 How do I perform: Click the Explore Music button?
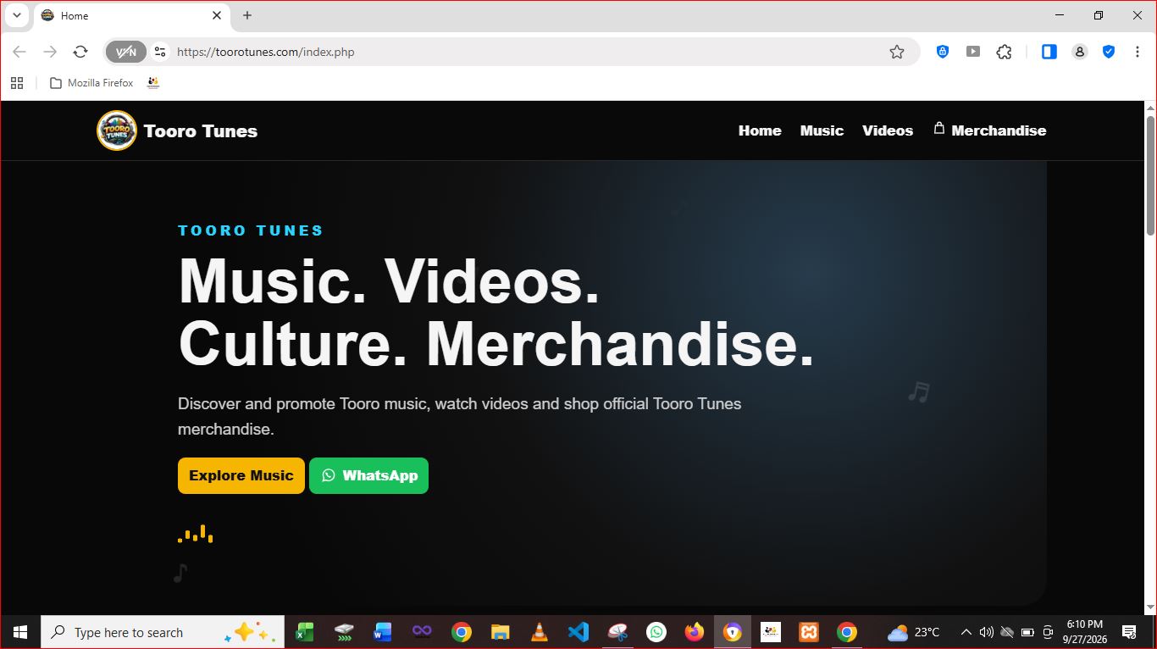[241, 475]
